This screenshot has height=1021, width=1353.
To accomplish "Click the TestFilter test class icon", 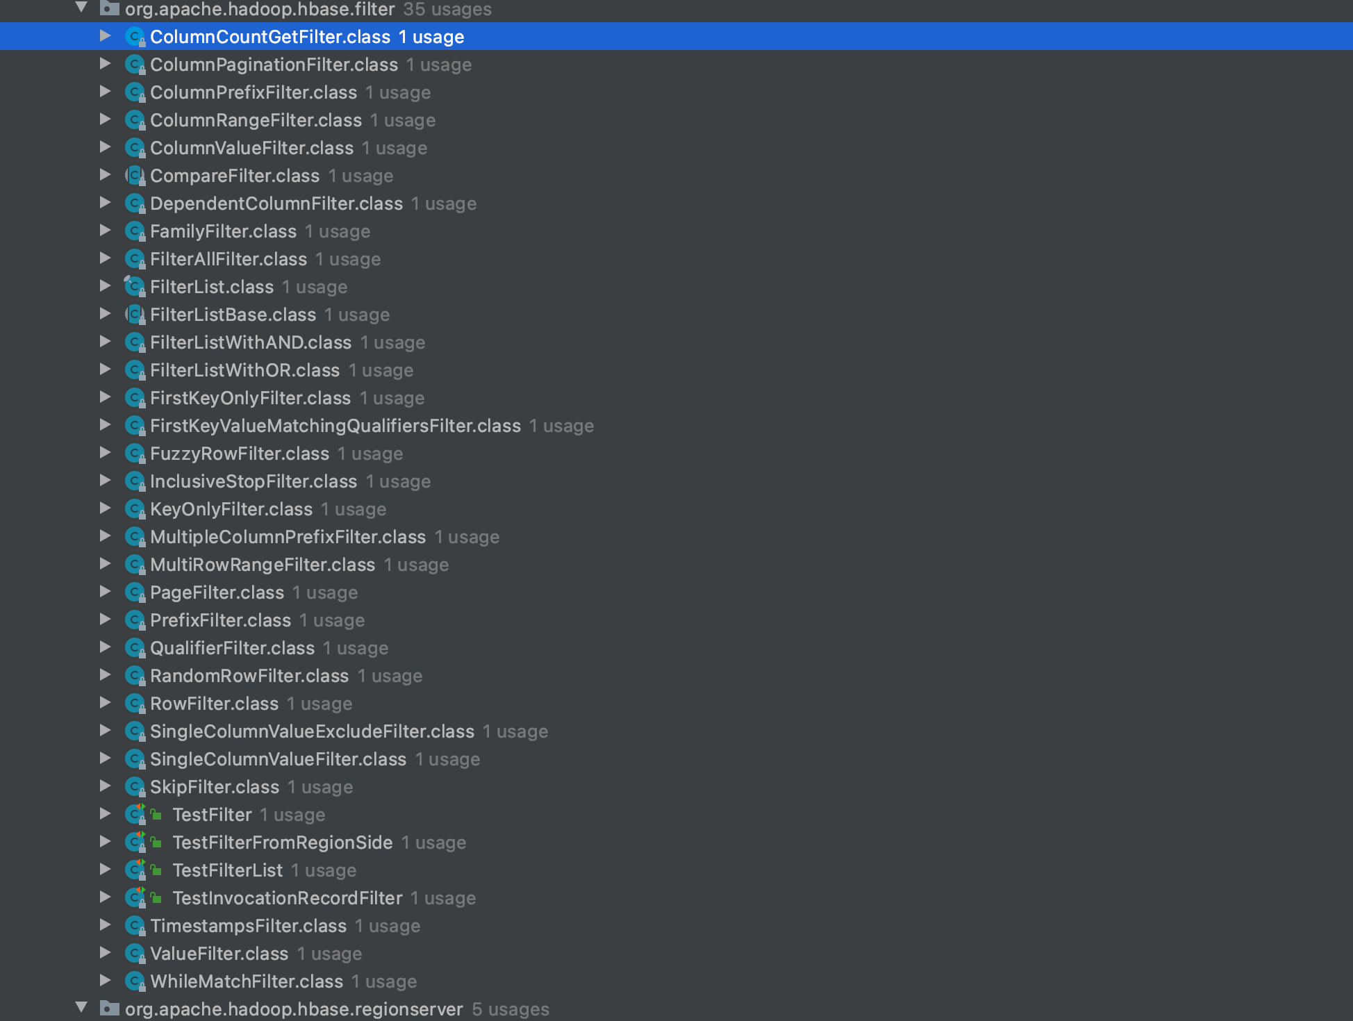I will (x=135, y=815).
